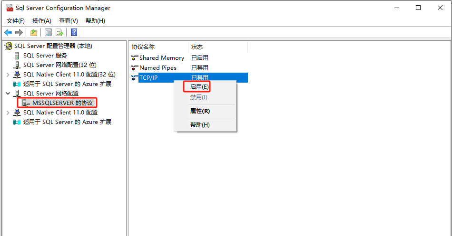Screen dimensions: 452x236
Task: Select the expanded SQL Server 网络配置 tree item
Action: [51, 94]
